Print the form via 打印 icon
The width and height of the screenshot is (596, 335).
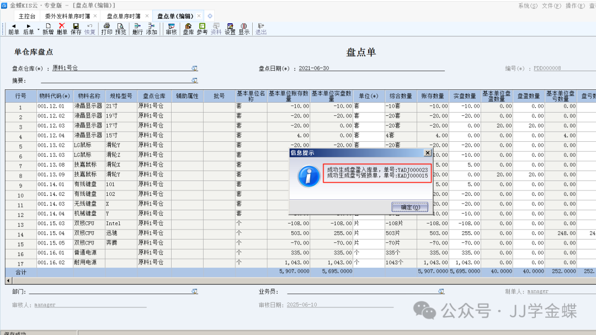[107, 29]
